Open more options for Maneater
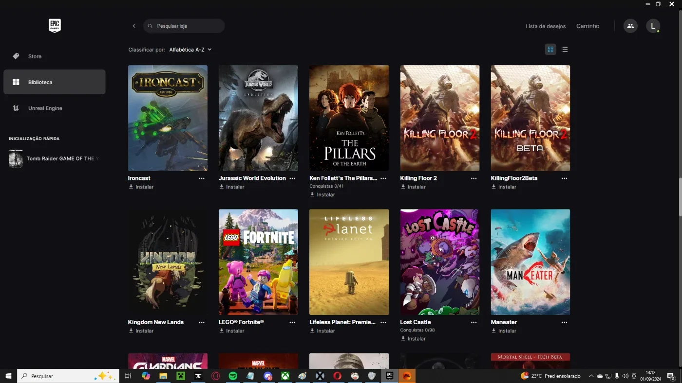 click(x=564, y=322)
